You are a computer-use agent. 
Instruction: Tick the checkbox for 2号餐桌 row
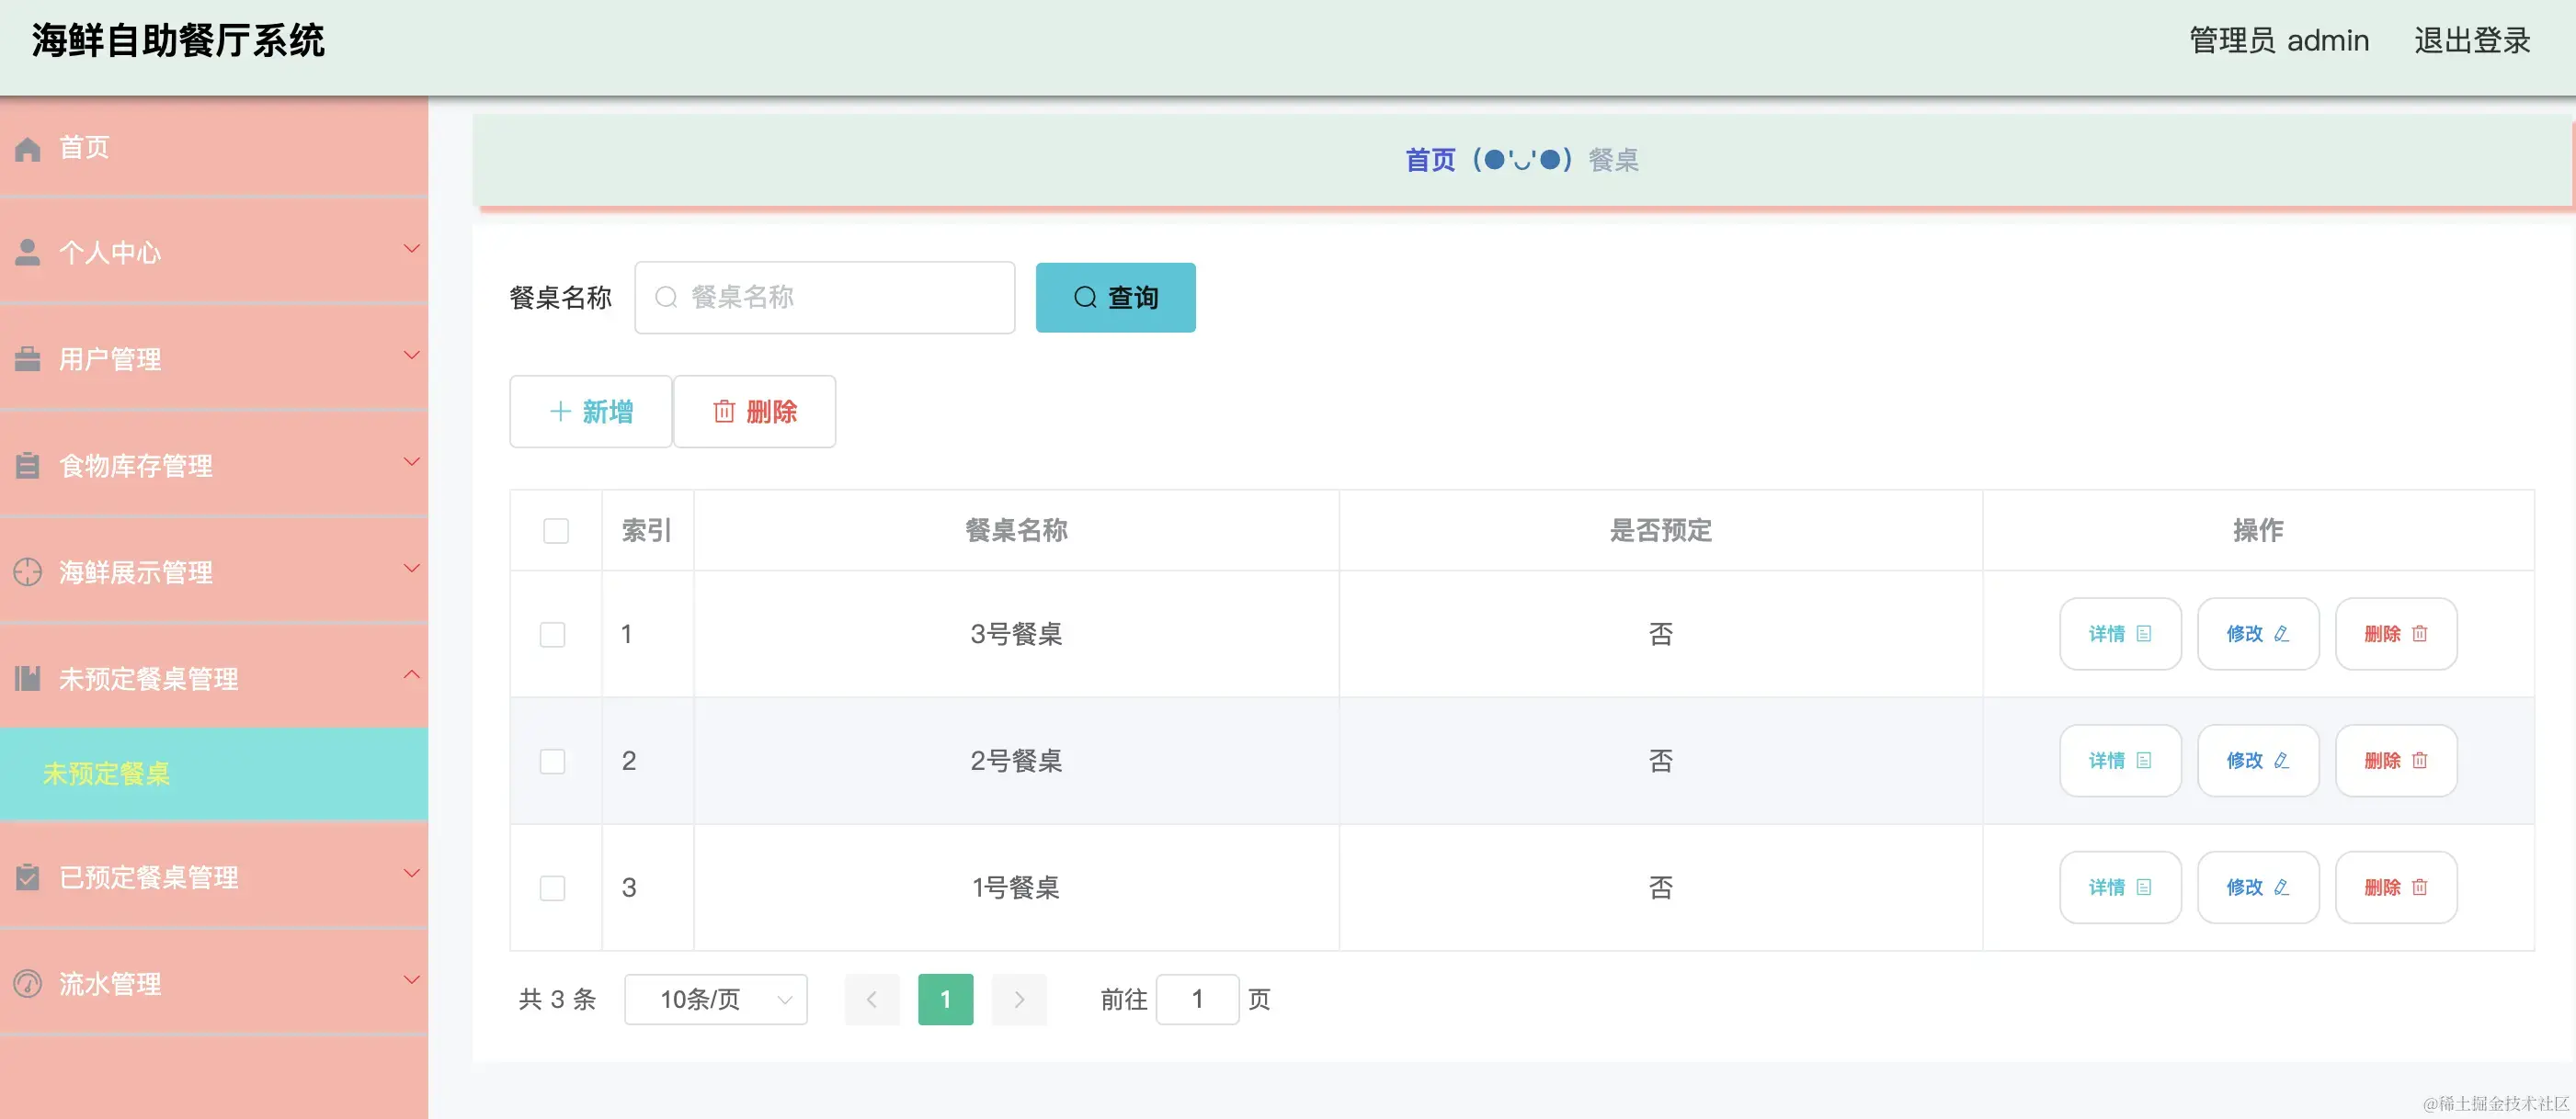click(553, 762)
